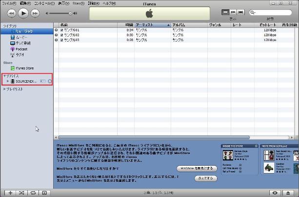Click the eject disc button in the status bar

288,193
